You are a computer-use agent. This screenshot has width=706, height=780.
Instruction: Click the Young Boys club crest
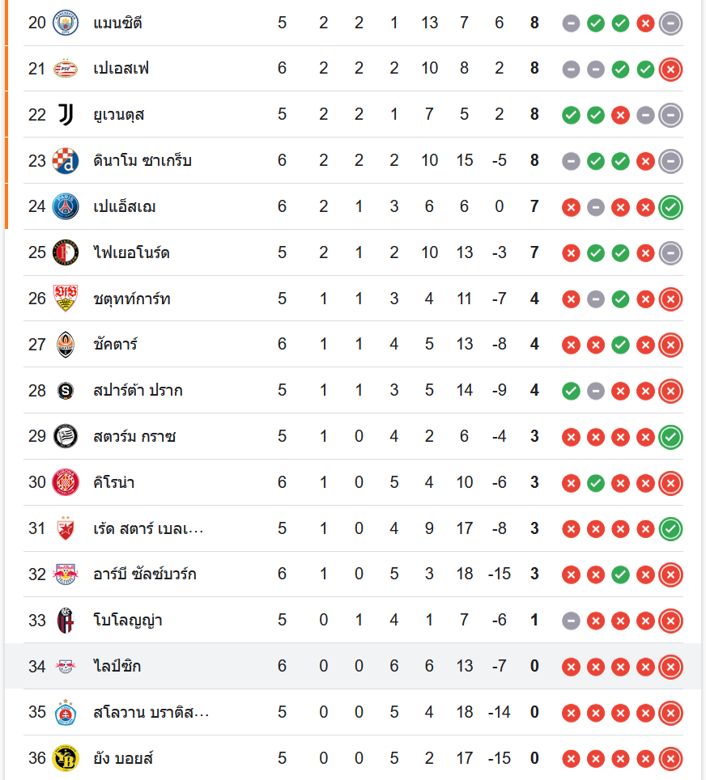pyautogui.click(x=66, y=759)
